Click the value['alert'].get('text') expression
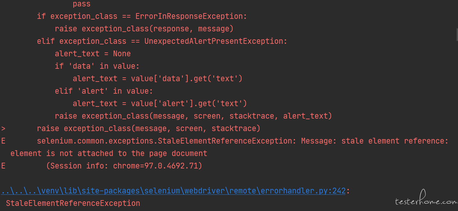The width and height of the screenshot is (458, 211). tap(189, 104)
